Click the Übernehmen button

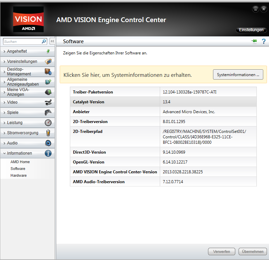tap(252, 252)
